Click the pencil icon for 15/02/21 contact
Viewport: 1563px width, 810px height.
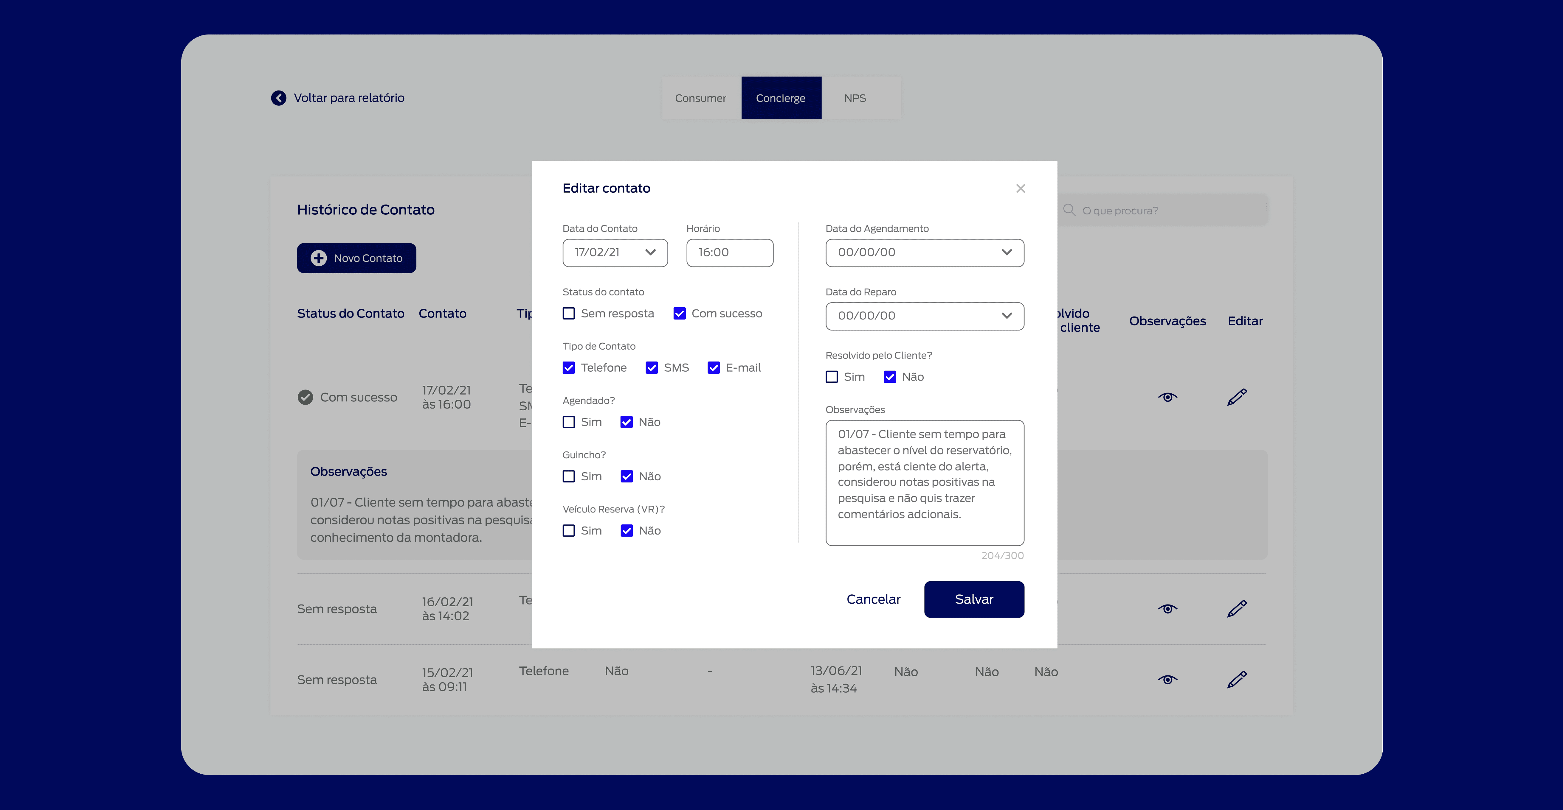click(x=1237, y=680)
